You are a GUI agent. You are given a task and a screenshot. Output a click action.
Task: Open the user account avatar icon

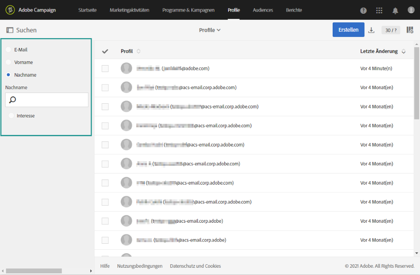click(x=411, y=10)
